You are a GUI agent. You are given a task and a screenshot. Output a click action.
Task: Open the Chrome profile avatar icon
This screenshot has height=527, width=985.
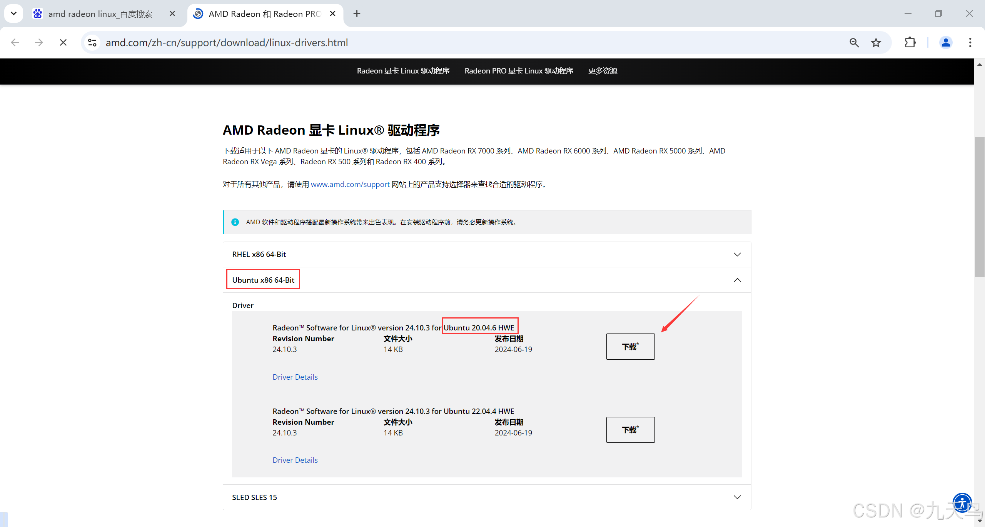pyautogui.click(x=945, y=42)
